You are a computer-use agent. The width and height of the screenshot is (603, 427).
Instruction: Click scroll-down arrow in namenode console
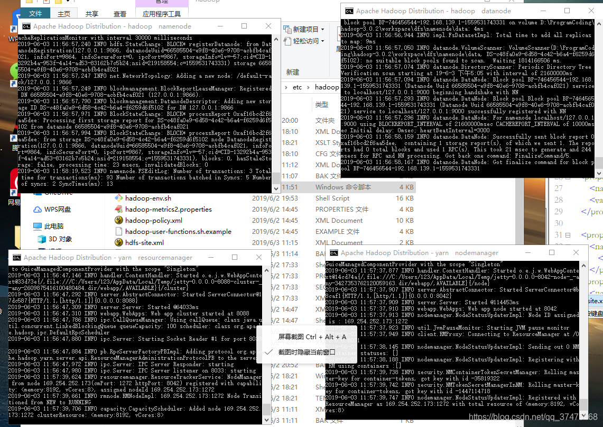276,189
